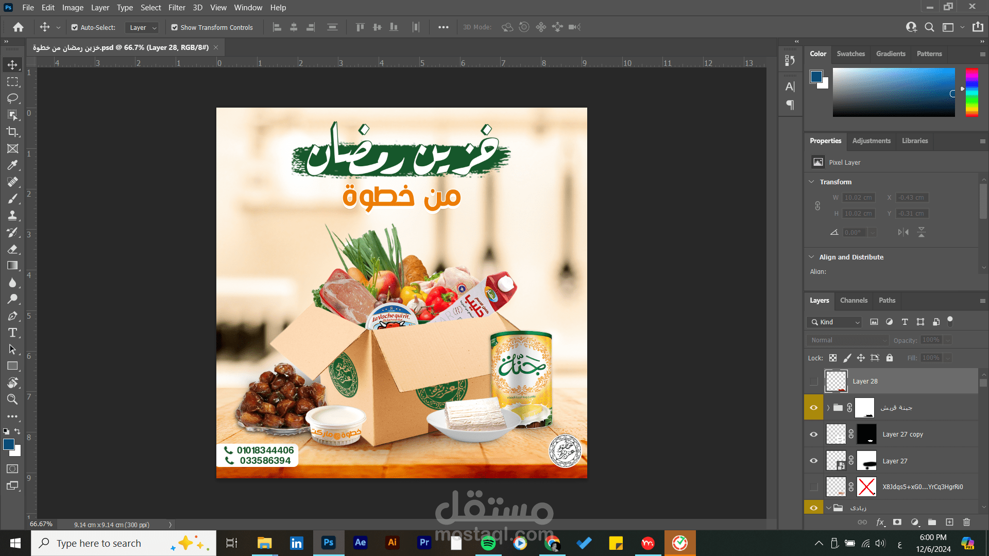989x556 pixels.
Task: Click the hue spectrum slider strip
Action: tap(971, 92)
